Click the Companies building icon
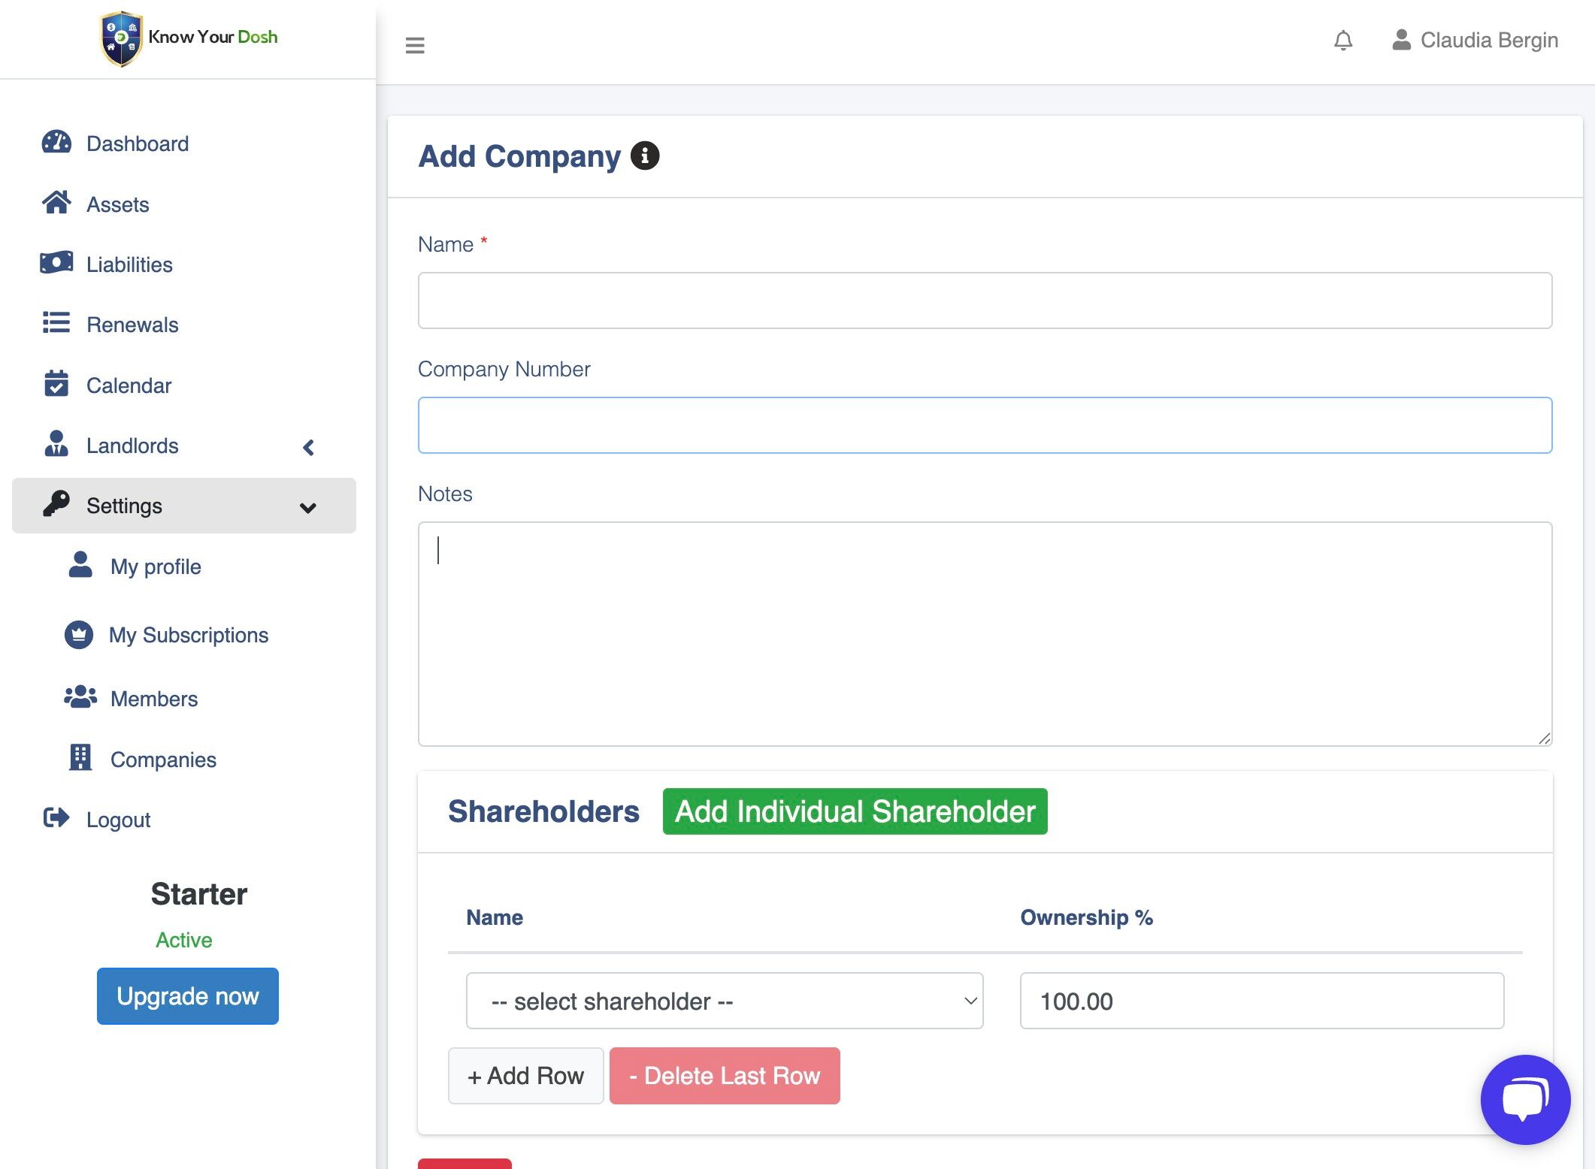The image size is (1595, 1169). click(x=80, y=758)
